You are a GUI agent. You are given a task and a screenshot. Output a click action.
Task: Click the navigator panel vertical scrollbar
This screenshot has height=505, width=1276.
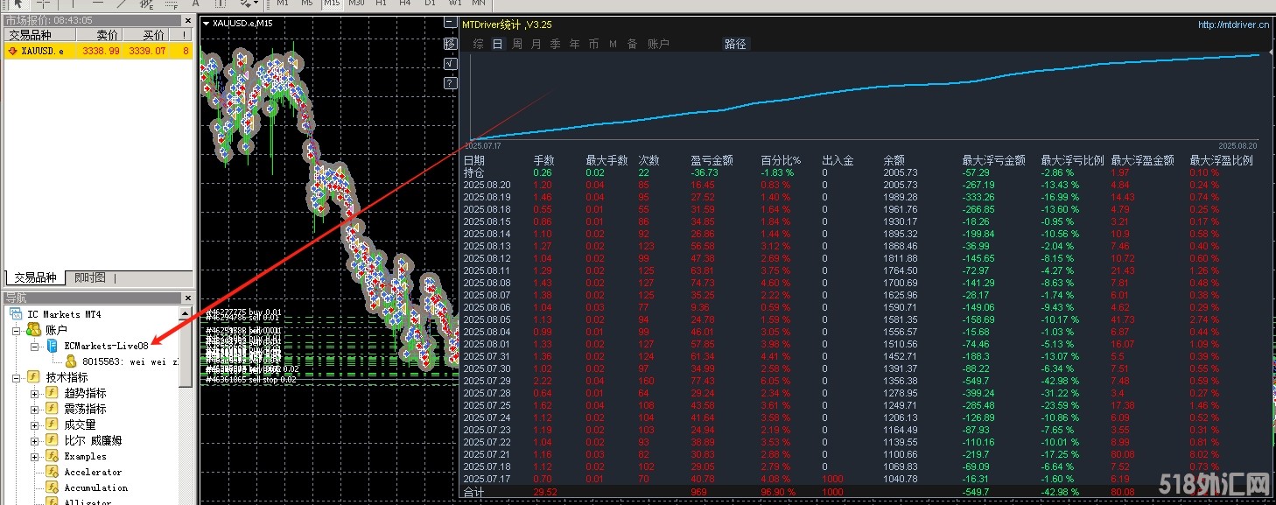click(186, 350)
